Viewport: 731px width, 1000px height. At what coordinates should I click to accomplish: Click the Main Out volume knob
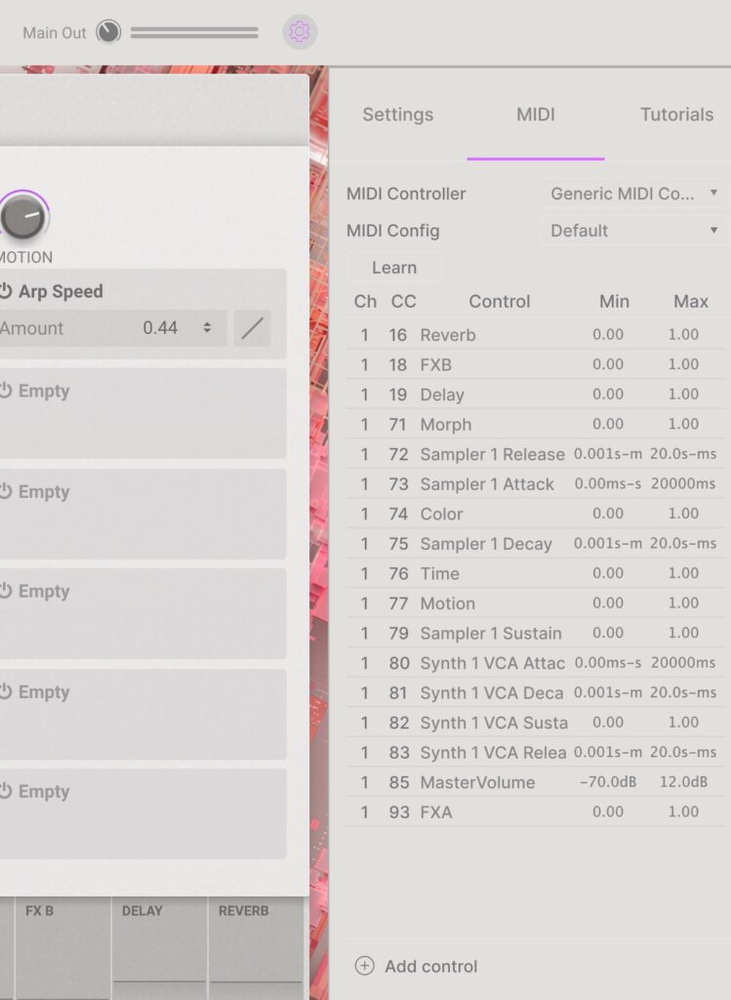pyautogui.click(x=108, y=32)
